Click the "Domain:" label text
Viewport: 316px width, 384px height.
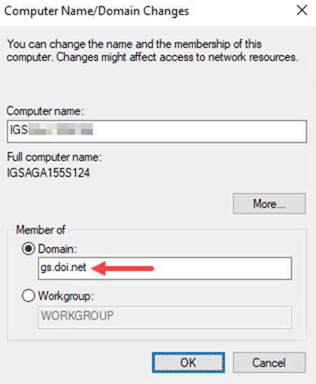click(x=58, y=249)
